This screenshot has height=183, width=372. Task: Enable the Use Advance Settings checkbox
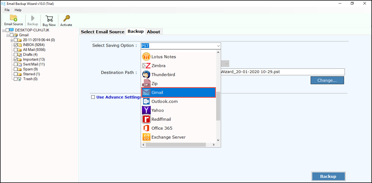[x=93, y=97]
